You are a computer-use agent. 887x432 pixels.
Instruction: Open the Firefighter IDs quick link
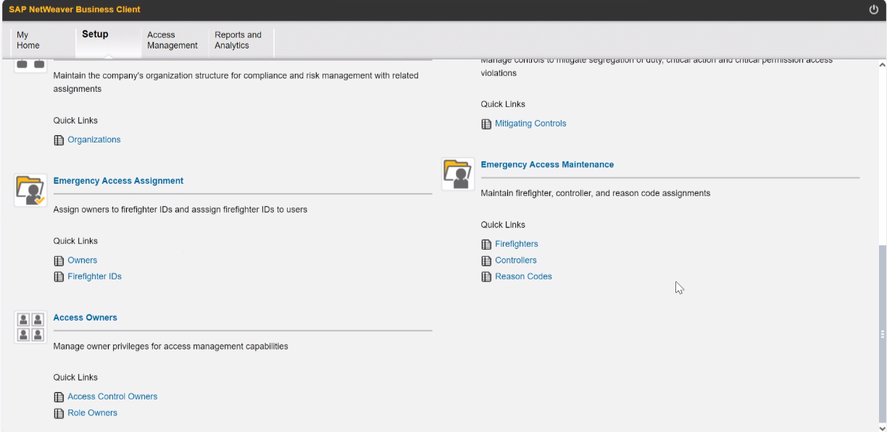point(94,276)
